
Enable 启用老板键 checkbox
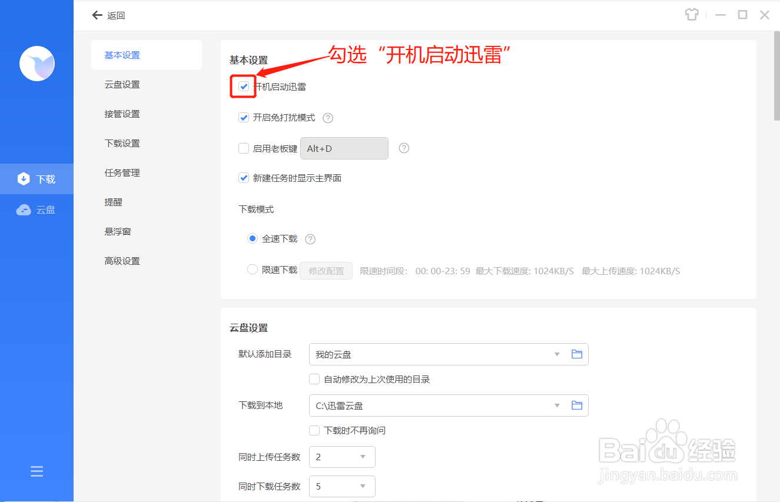pos(244,148)
